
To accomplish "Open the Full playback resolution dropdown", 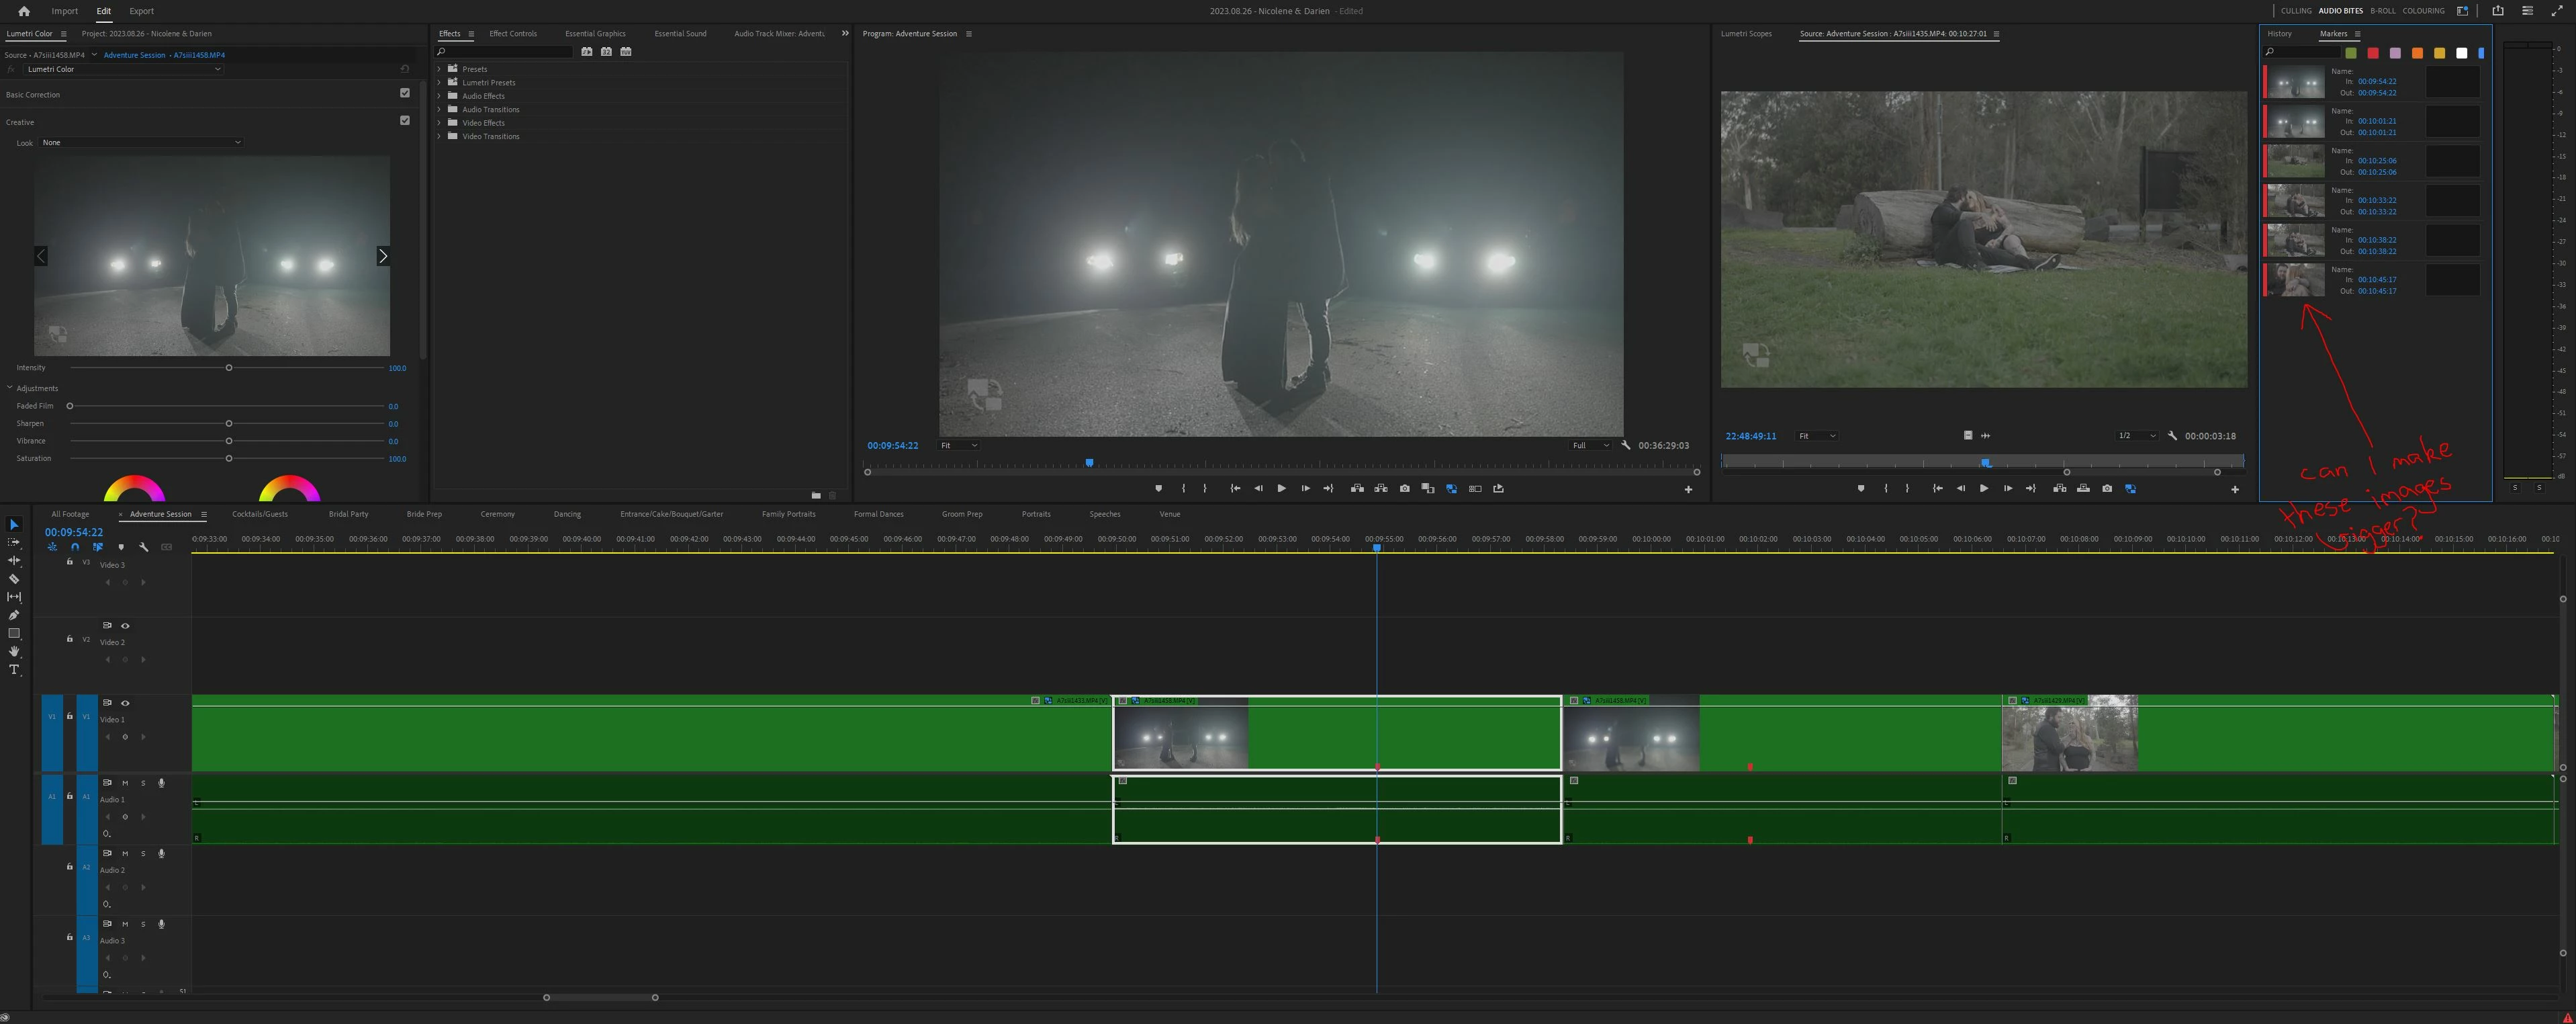I will (x=1589, y=445).
